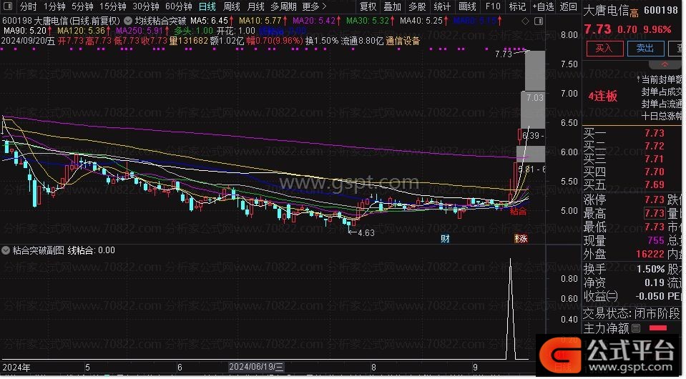
Task: Open 多股 multi-stock view
Action: [x=417, y=6]
